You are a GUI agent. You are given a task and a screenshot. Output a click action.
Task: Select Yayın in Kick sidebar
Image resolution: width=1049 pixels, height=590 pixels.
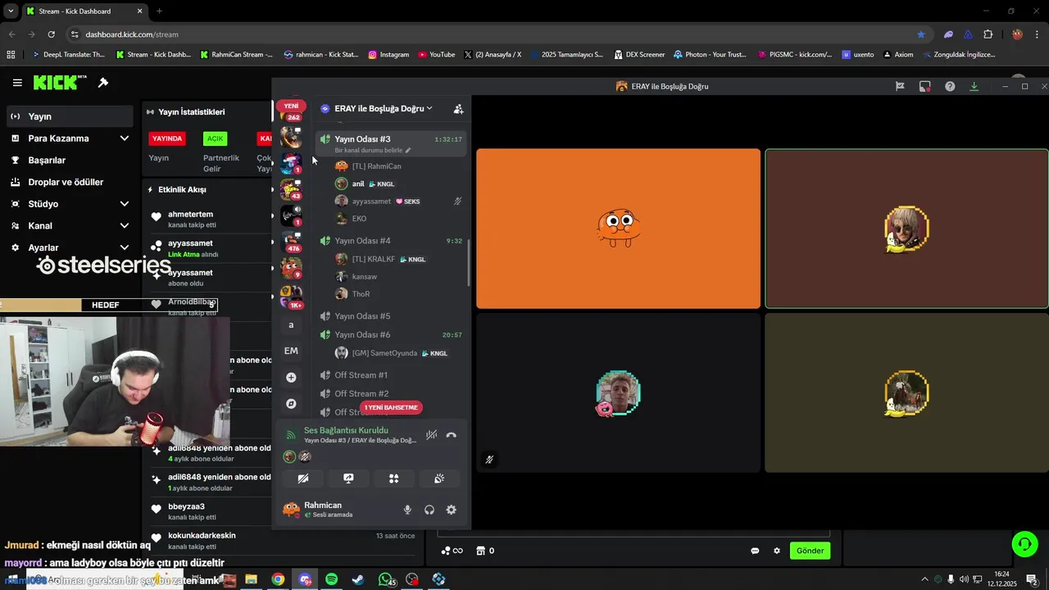(x=70, y=116)
